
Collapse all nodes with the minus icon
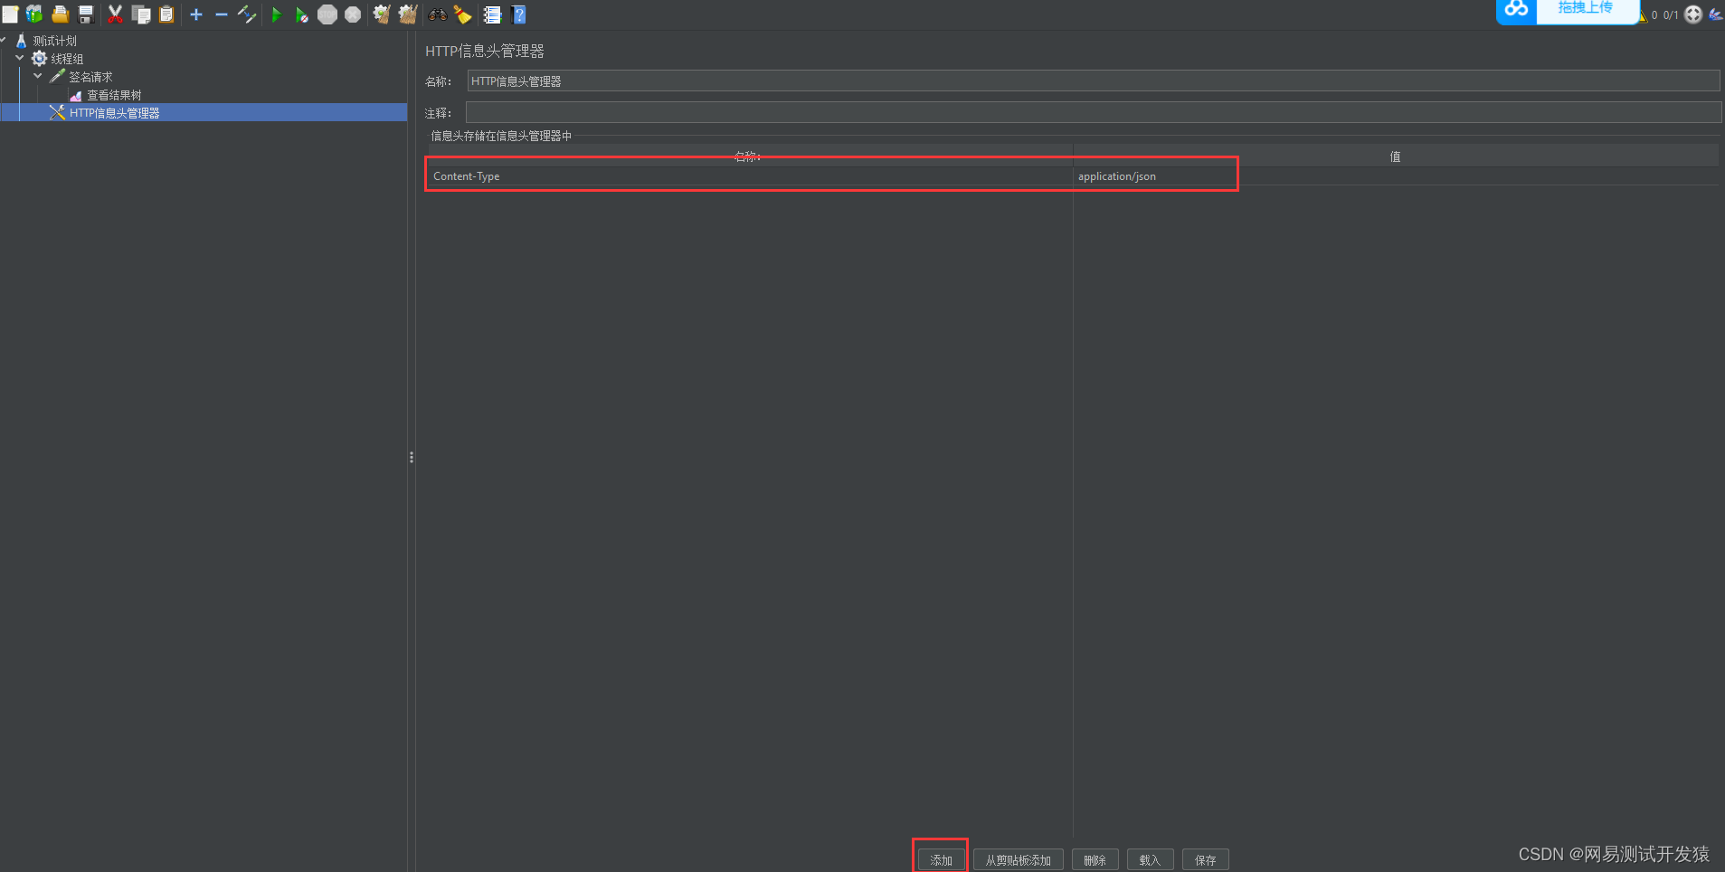[222, 14]
